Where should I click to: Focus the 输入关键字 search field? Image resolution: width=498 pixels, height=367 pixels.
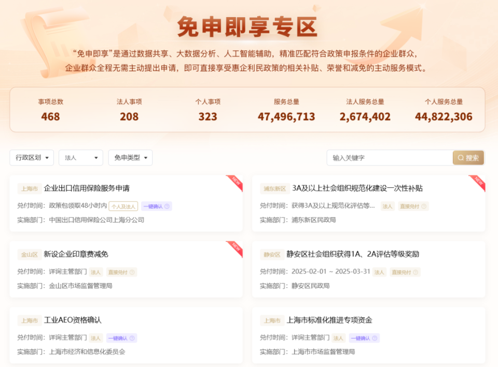point(389,158)
